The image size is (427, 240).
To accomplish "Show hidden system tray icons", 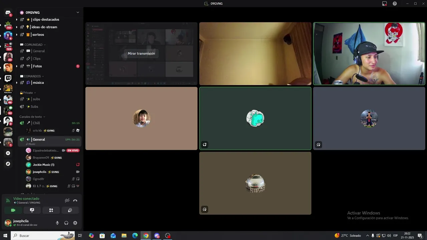I will click(x=368, y=236).
